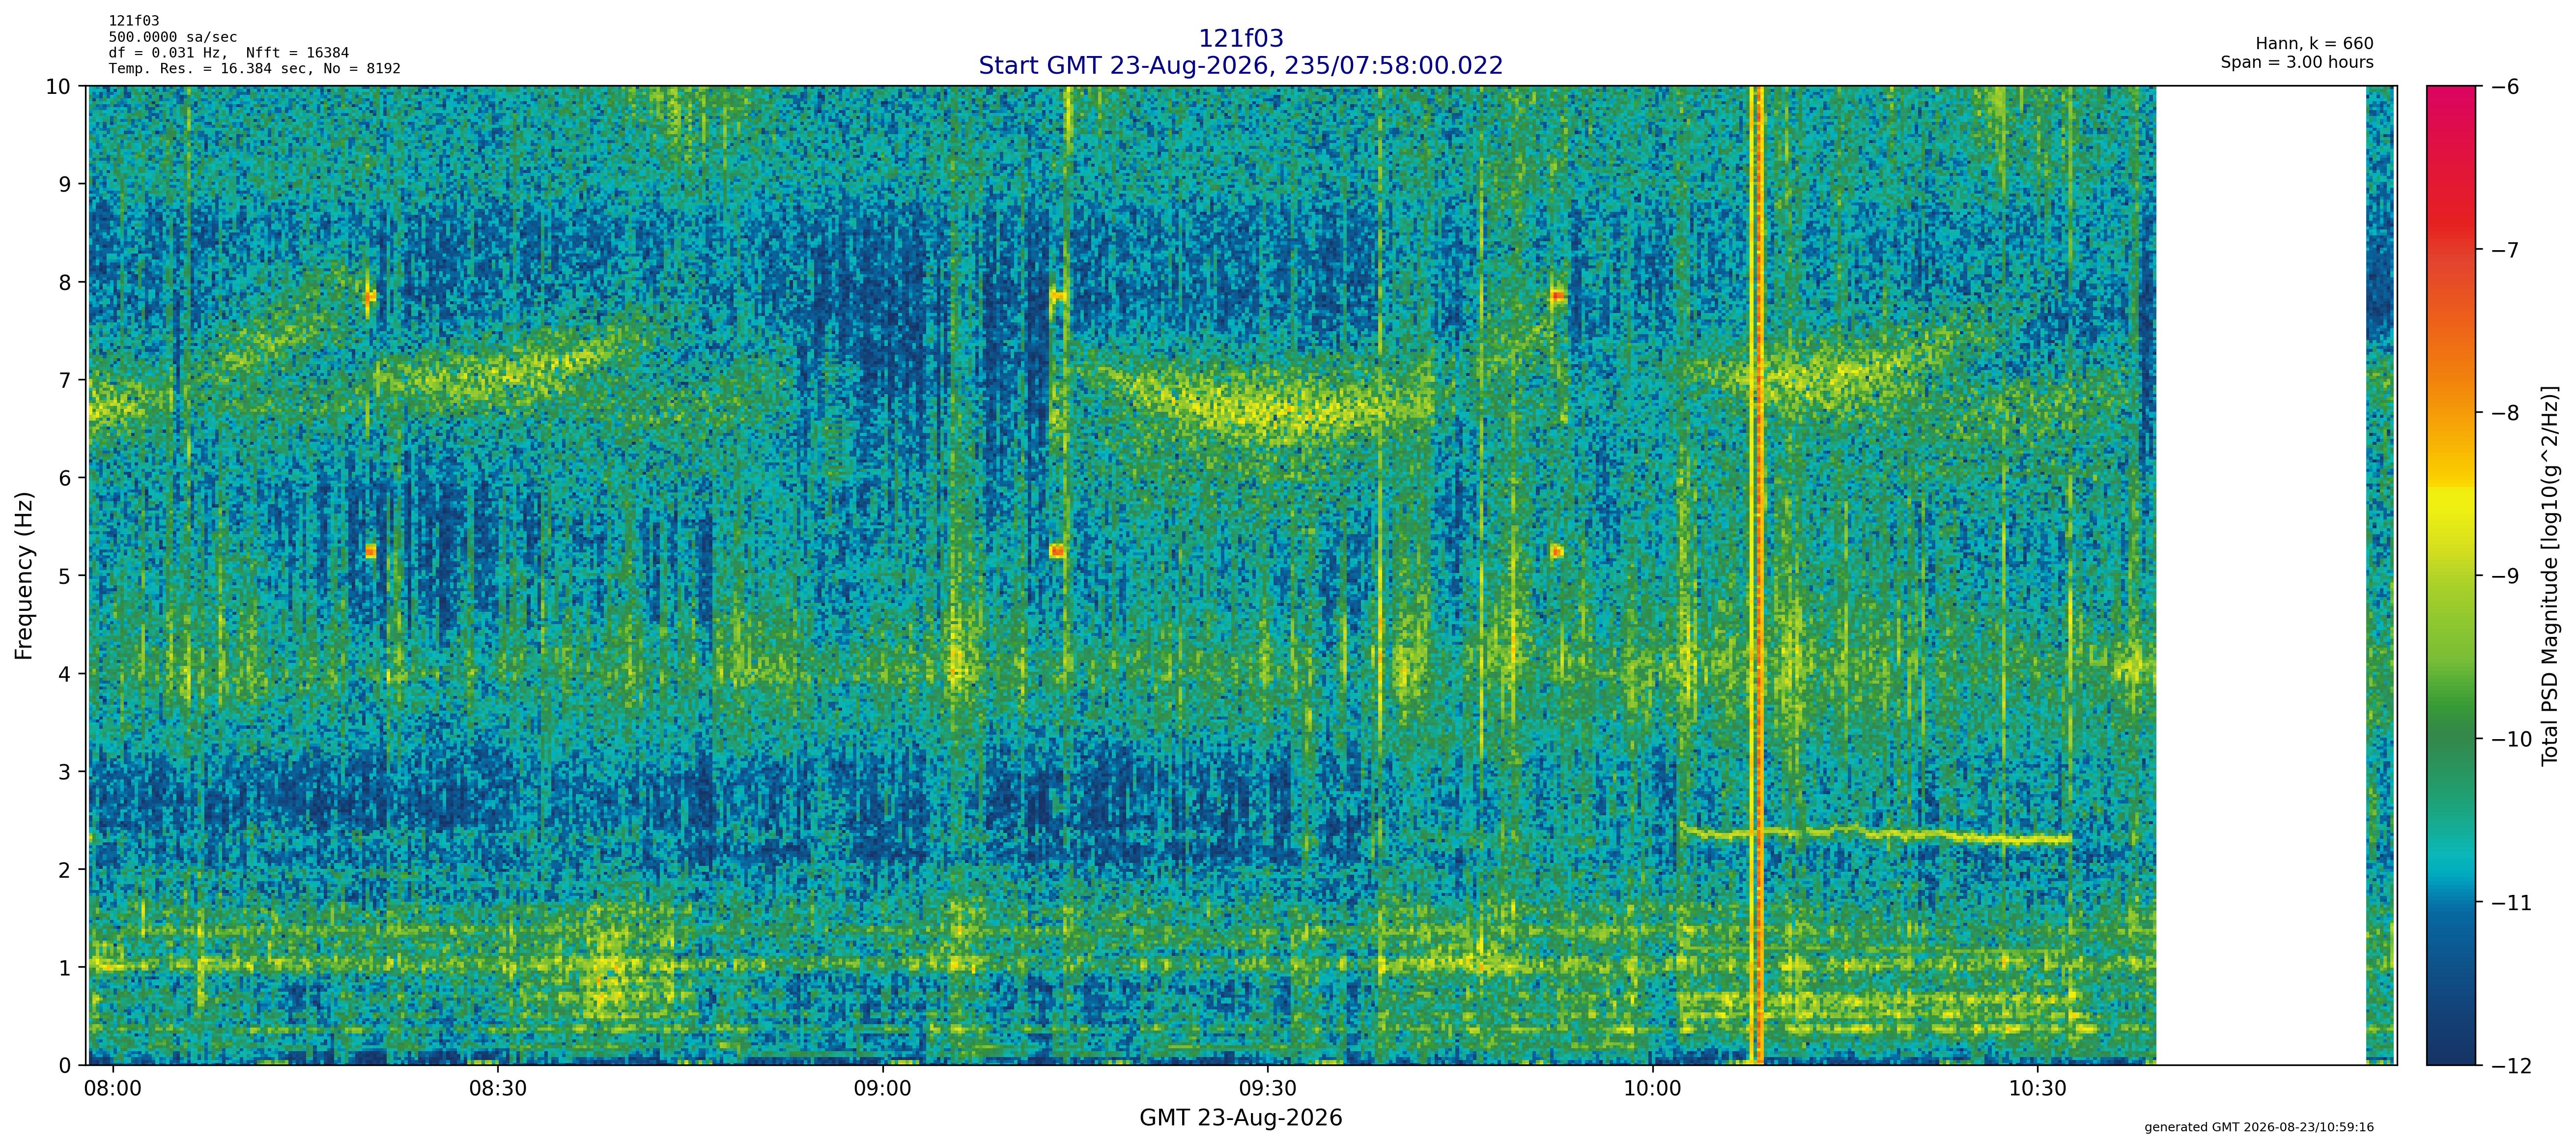
Task: Select the "08:30" time axis tick label
Action: coord(497,1088)
